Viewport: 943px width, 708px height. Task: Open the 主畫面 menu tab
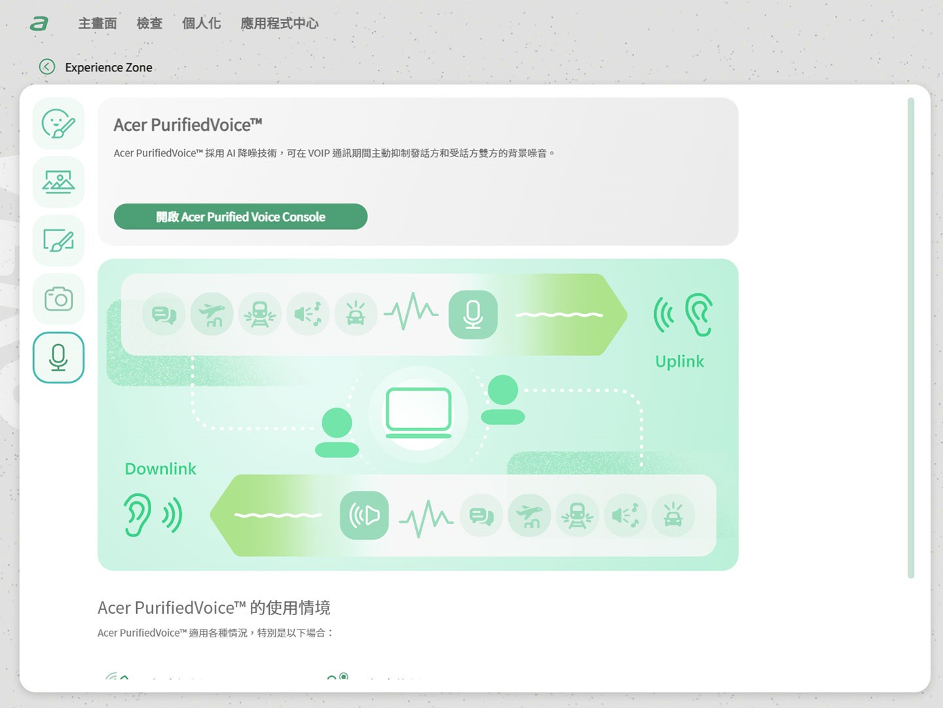point(98,24)
